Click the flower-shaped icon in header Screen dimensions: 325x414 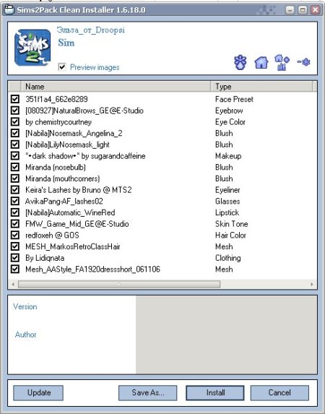pyautogui.click(x=240, y=63)
